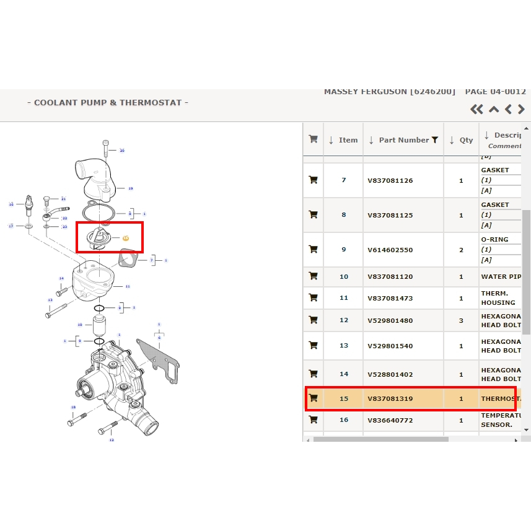This screenshot has height=531, width=531.
Task: Sort by Qty column arrow
Action: [452, 140]
